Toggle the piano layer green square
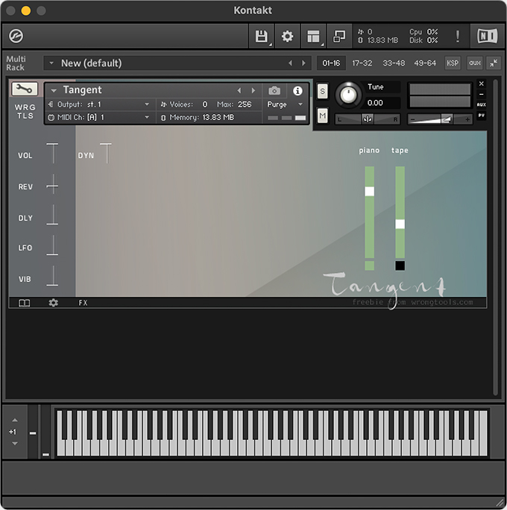 (x=369, y=265)
